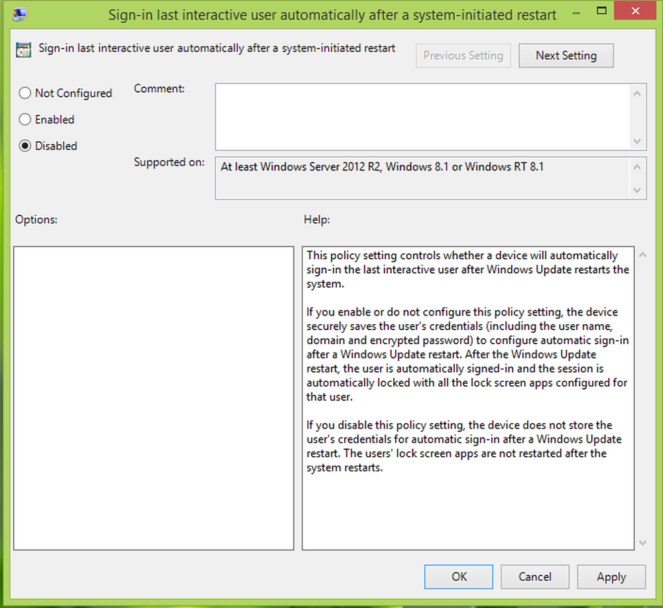Select the Disabled option
Viewport: 663px width, 608px height.
[x=25, y=146]
